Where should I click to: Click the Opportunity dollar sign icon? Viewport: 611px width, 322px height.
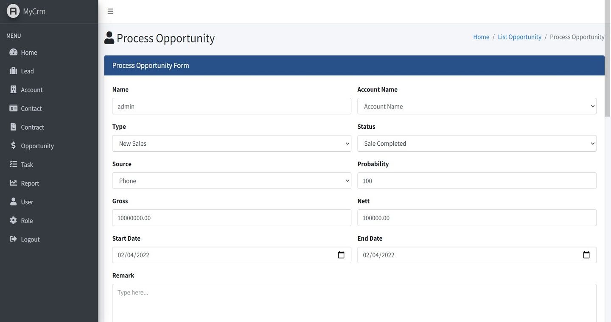pos(14,146)
